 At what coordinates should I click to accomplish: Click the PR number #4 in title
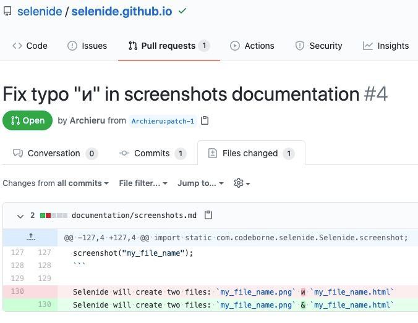(x=376, y=94)
